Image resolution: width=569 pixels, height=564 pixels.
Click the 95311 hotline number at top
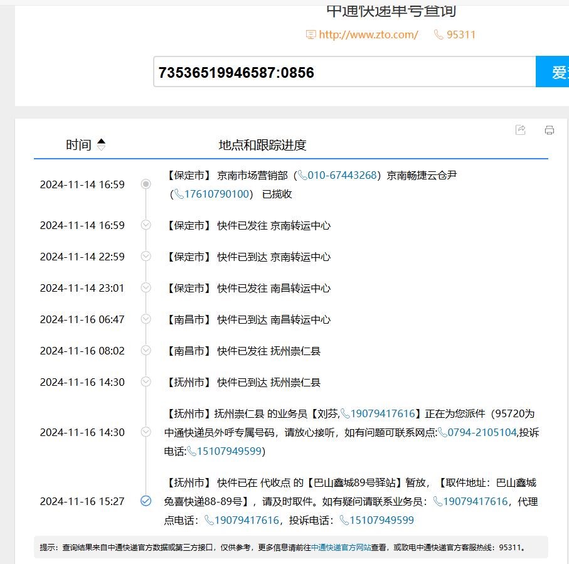(461, 35)
